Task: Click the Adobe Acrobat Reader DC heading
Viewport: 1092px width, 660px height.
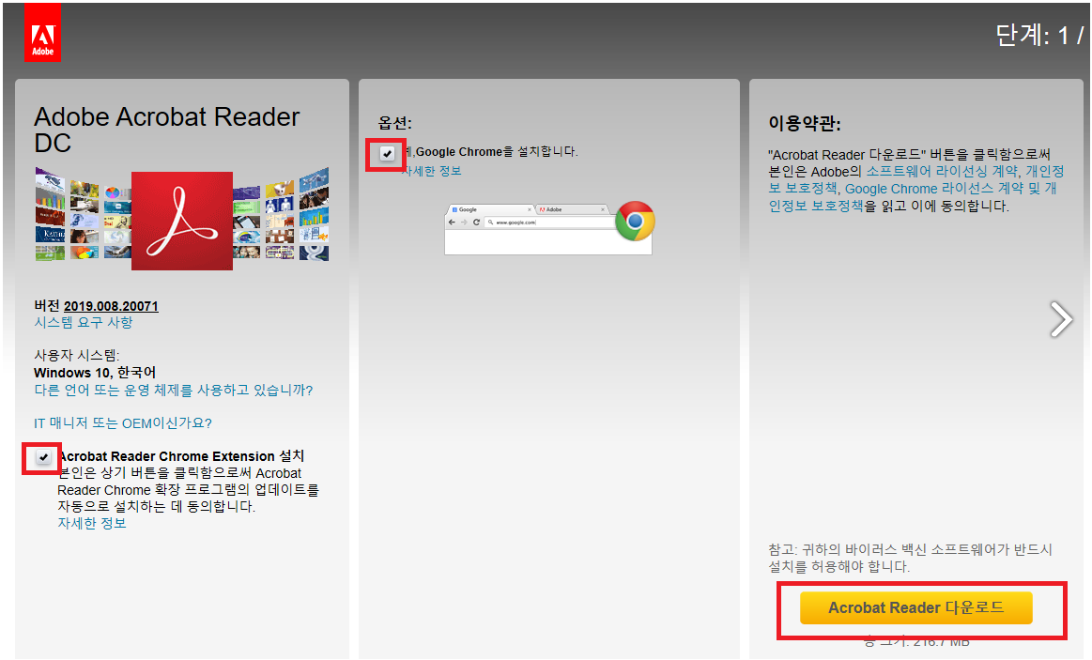Action: [x=167, y=130]
